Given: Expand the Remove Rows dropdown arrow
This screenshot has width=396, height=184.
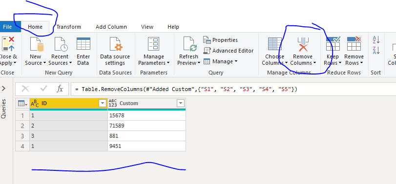Looking at the screenshot, I should coord(361,63).
